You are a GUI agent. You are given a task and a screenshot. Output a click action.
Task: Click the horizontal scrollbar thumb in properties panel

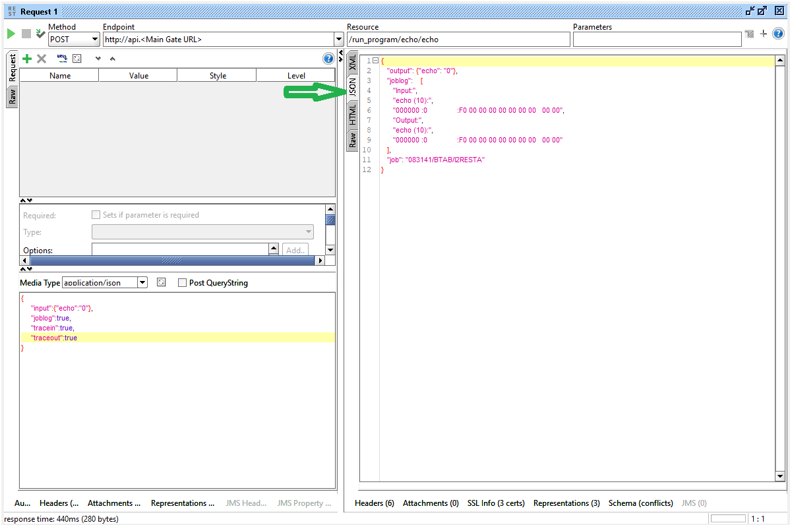tap(172, 261)
